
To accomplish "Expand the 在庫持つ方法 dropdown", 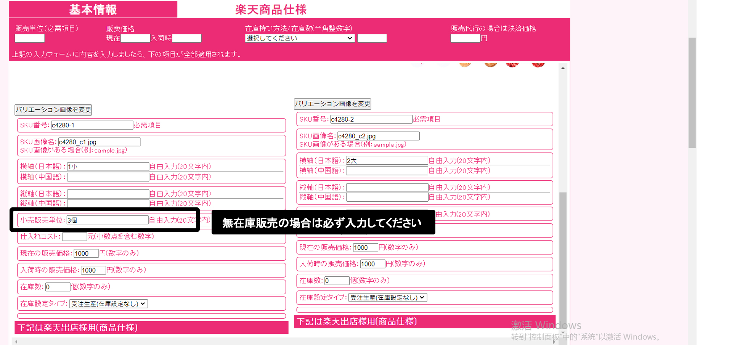I will (x=300, y=38).
